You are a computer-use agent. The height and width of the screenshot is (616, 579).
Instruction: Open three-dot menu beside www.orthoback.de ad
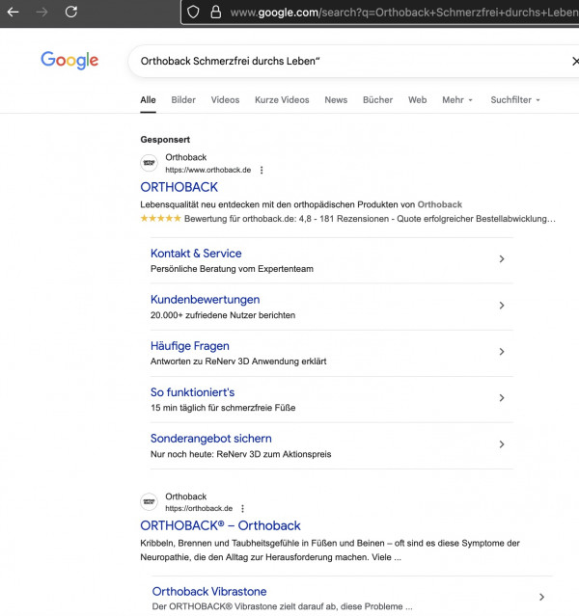pyautogui.click(x=262, y=170)
